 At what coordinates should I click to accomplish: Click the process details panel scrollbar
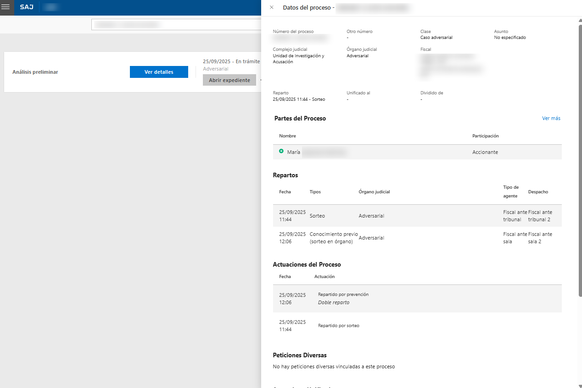tap(579, 156)
